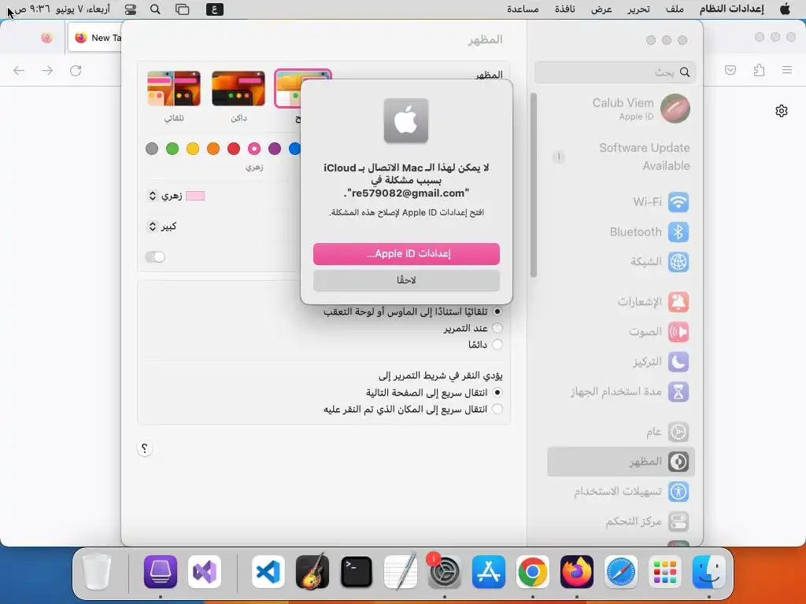Viewport: 806px width, 604px height.
Task: Click the Firefox reload button
Action: tap(76, 70)
